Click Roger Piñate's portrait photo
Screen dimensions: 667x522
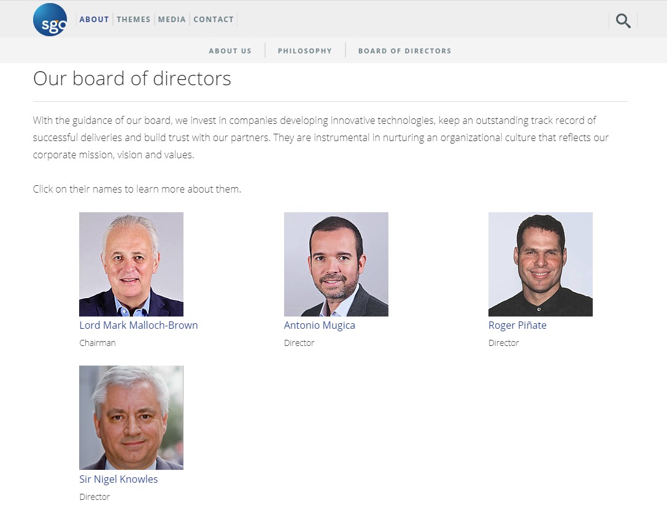540,264
